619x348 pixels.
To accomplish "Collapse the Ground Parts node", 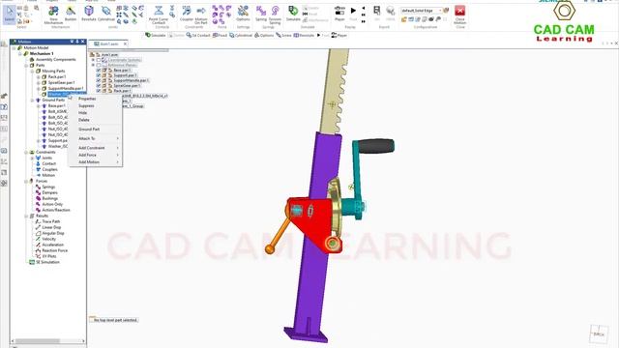I will tap(32, 101).
